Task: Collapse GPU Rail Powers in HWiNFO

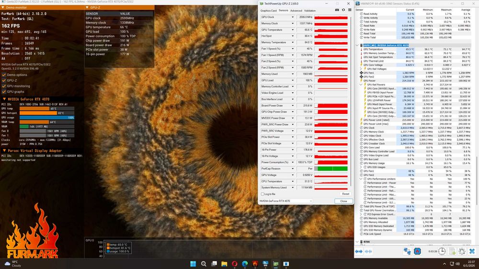Action: coord(361,85)
